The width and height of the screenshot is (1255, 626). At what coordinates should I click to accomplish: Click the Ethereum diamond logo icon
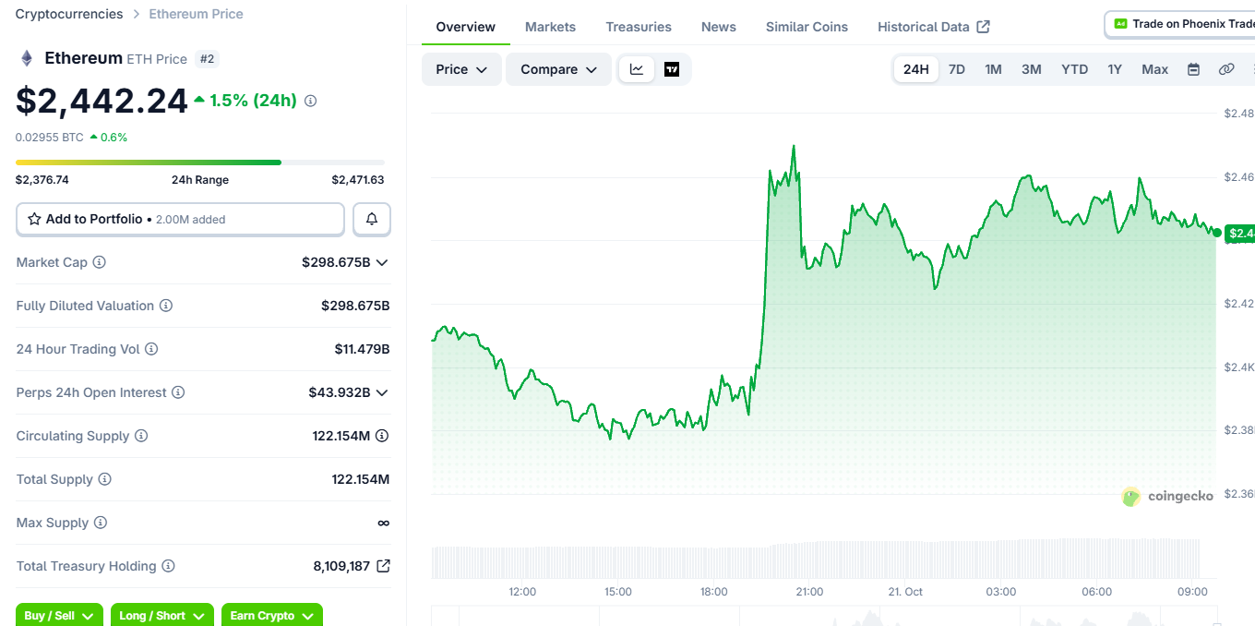click(x=27, y=58)
